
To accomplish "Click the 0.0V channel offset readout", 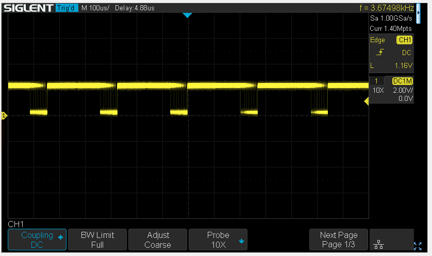I will [x=406, y=98].
